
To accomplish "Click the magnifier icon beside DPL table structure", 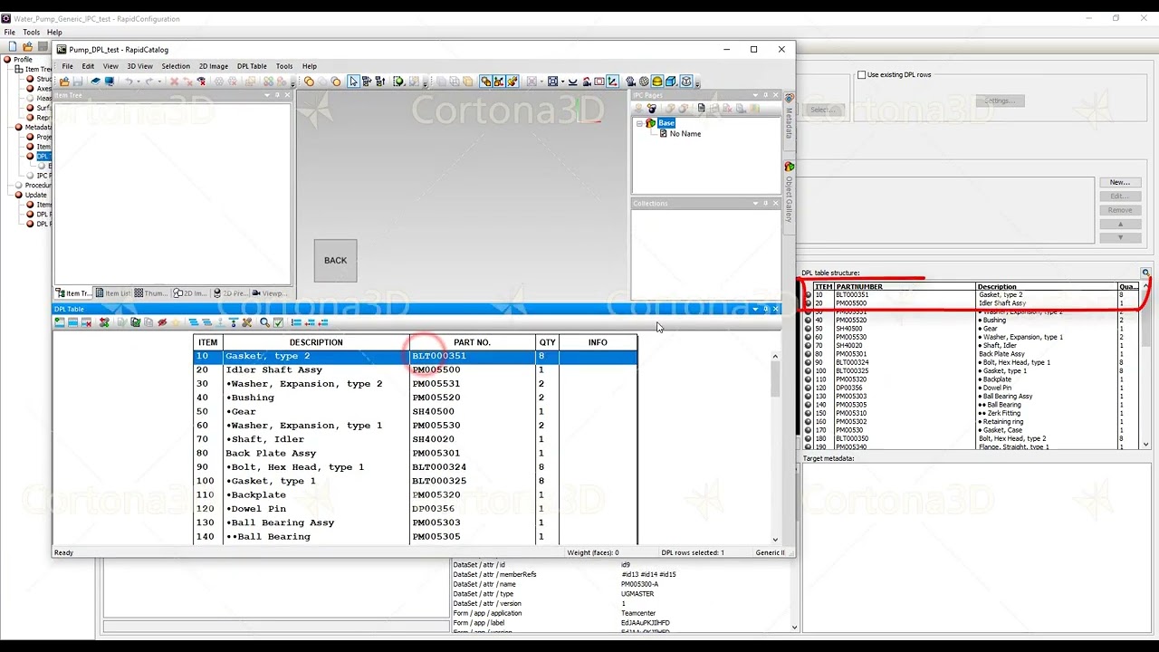I will 1145,273.
